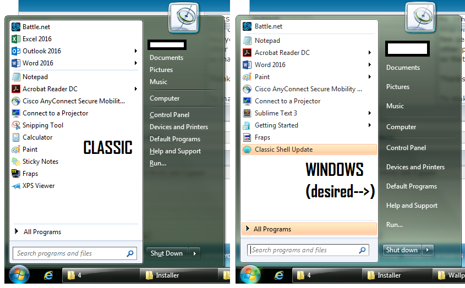Open Snipping Tool scissors icon
The height and width of the screenshot is (288, 465).
coord(16,125)
